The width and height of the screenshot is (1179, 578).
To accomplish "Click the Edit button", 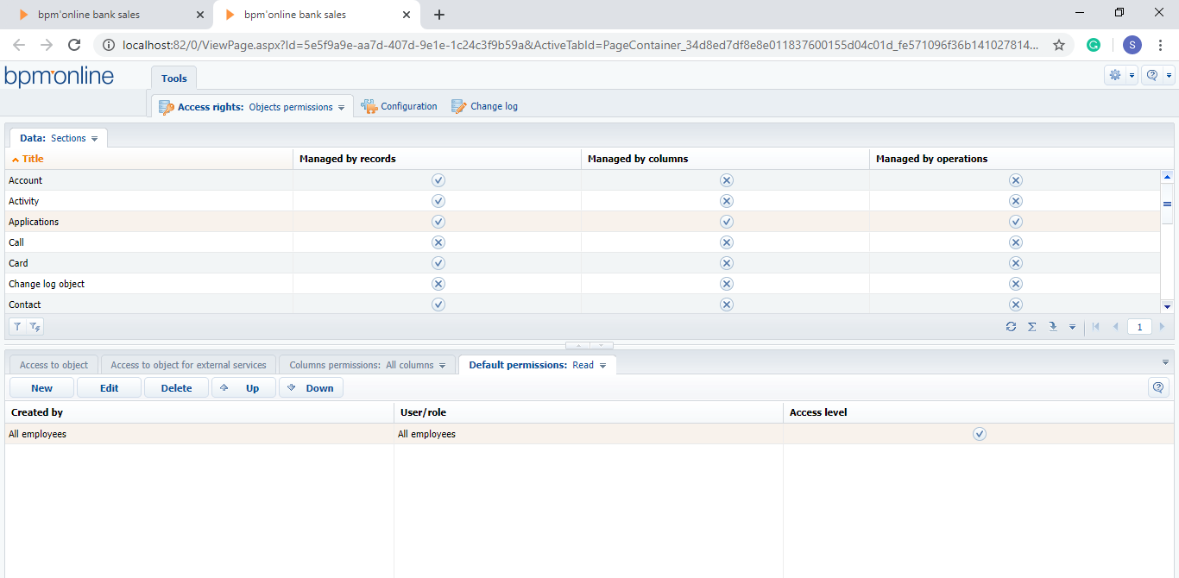I will coord(109,388).
